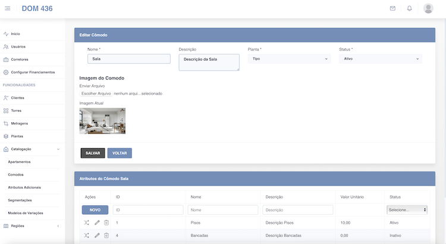
Task: Click the Usuários people icon
Action: (6, 46)
